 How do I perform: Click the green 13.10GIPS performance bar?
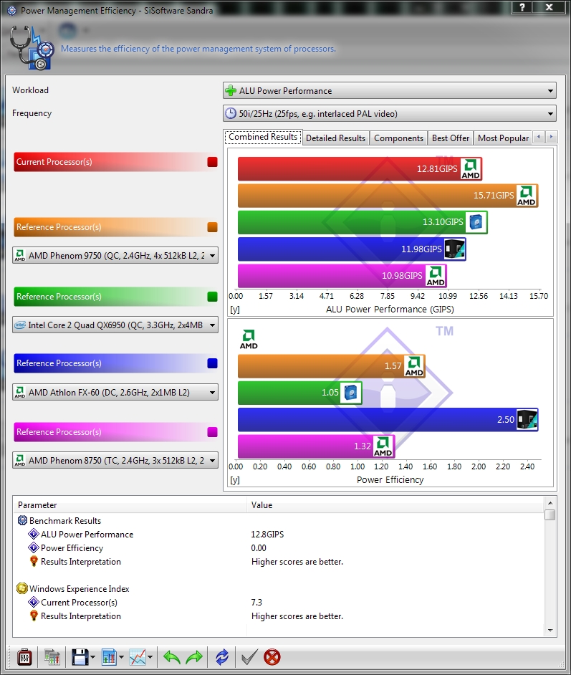tap(363, 222)
